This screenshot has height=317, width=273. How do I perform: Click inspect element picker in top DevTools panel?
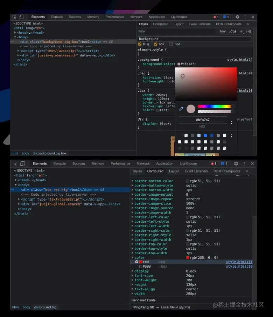pos(14,17)
